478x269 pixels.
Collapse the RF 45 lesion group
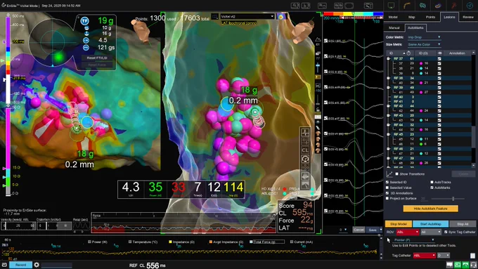click(388, 134)
